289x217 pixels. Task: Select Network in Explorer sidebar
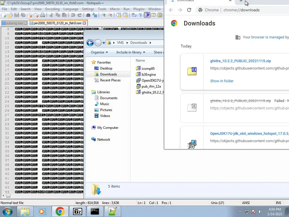click(104, 140)
